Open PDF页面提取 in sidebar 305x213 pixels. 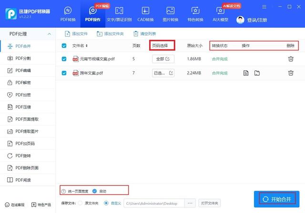(28, 119)
